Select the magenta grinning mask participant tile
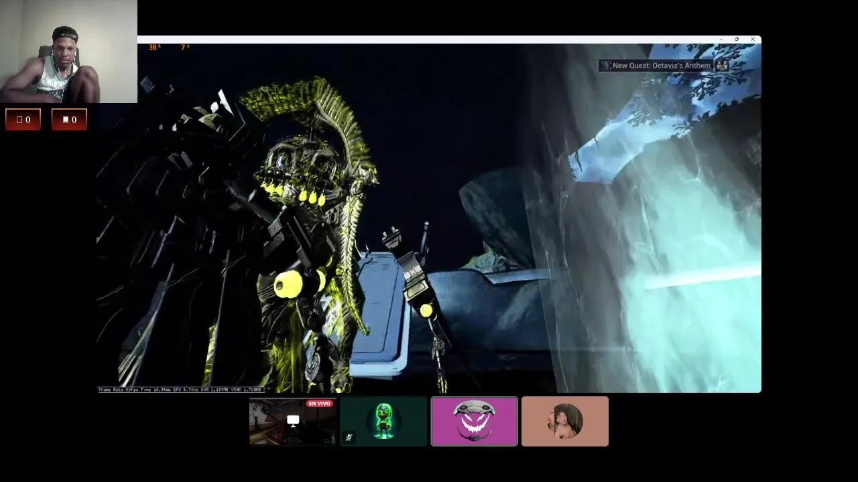Viewport: 858px width, 482px height. (474, 421)
